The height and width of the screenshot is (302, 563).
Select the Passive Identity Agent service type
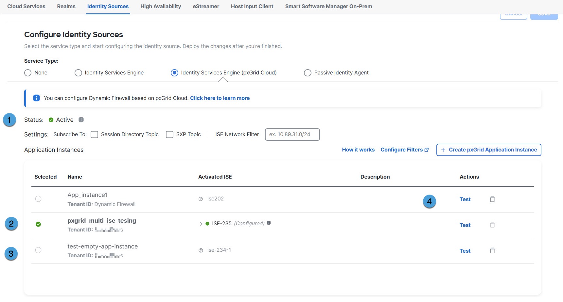[308, 73]
